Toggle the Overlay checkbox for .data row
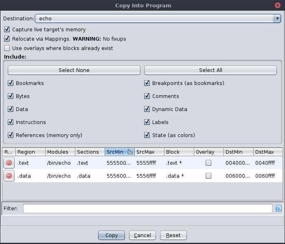Screen dimensions: 285x244 pyautogui.click(x=208, y=176)
